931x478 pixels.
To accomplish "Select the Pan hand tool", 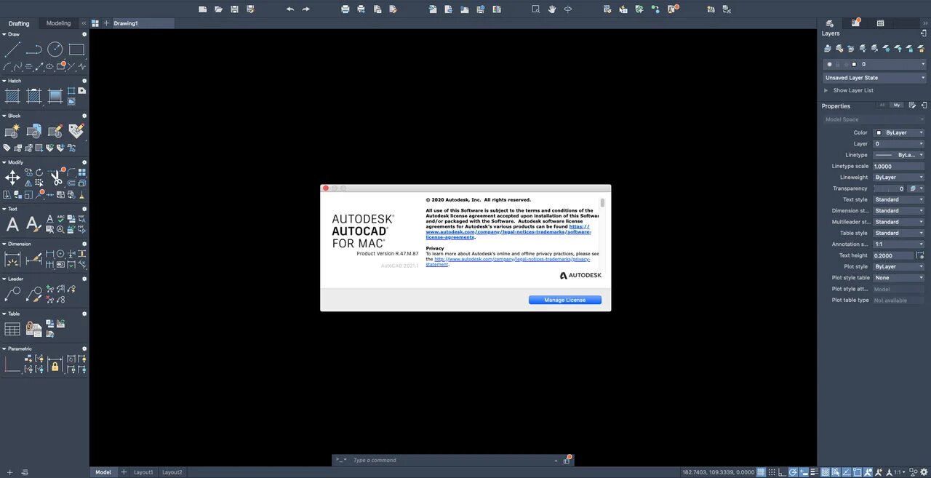I will (x=552, y=9).
